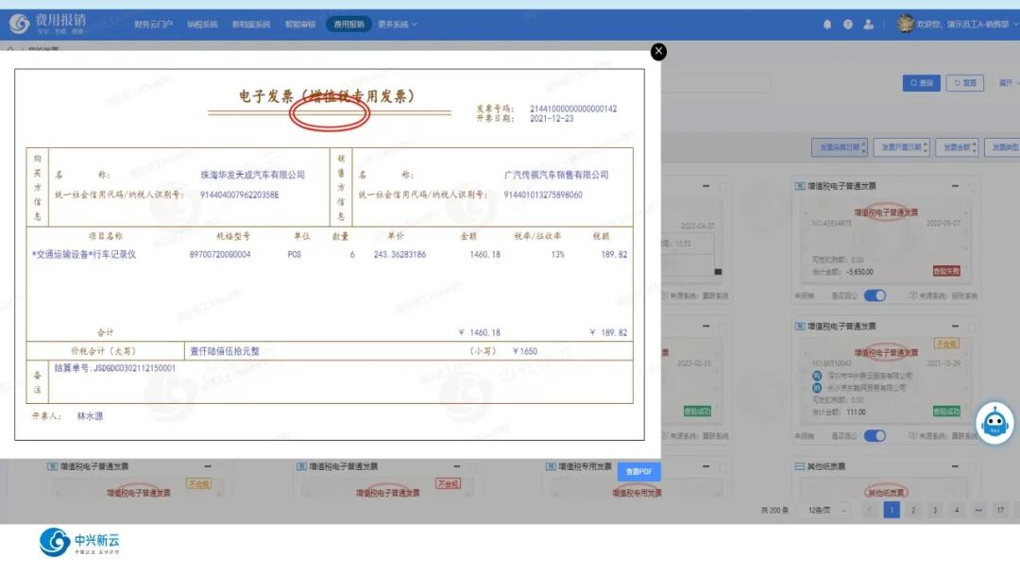
Task: Open the 智能审核 menu item
Action: pos(300,25)
